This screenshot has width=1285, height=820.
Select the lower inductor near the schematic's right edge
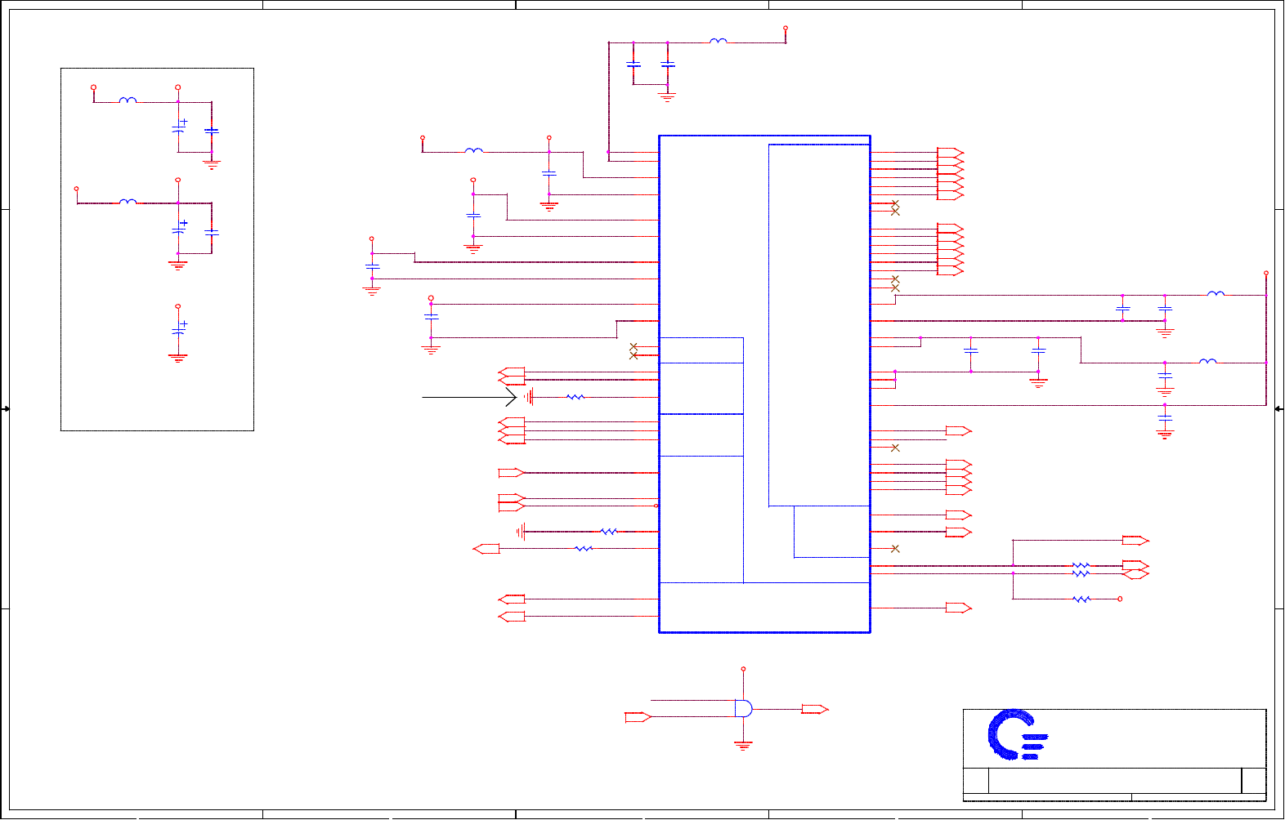pos(1207,361)
